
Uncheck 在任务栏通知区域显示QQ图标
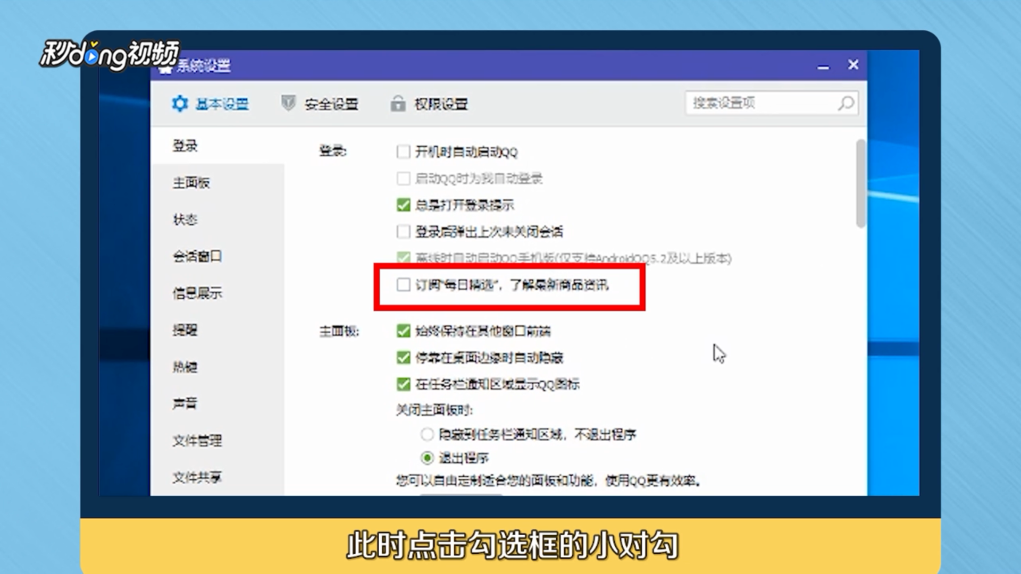tap(403, 384)
